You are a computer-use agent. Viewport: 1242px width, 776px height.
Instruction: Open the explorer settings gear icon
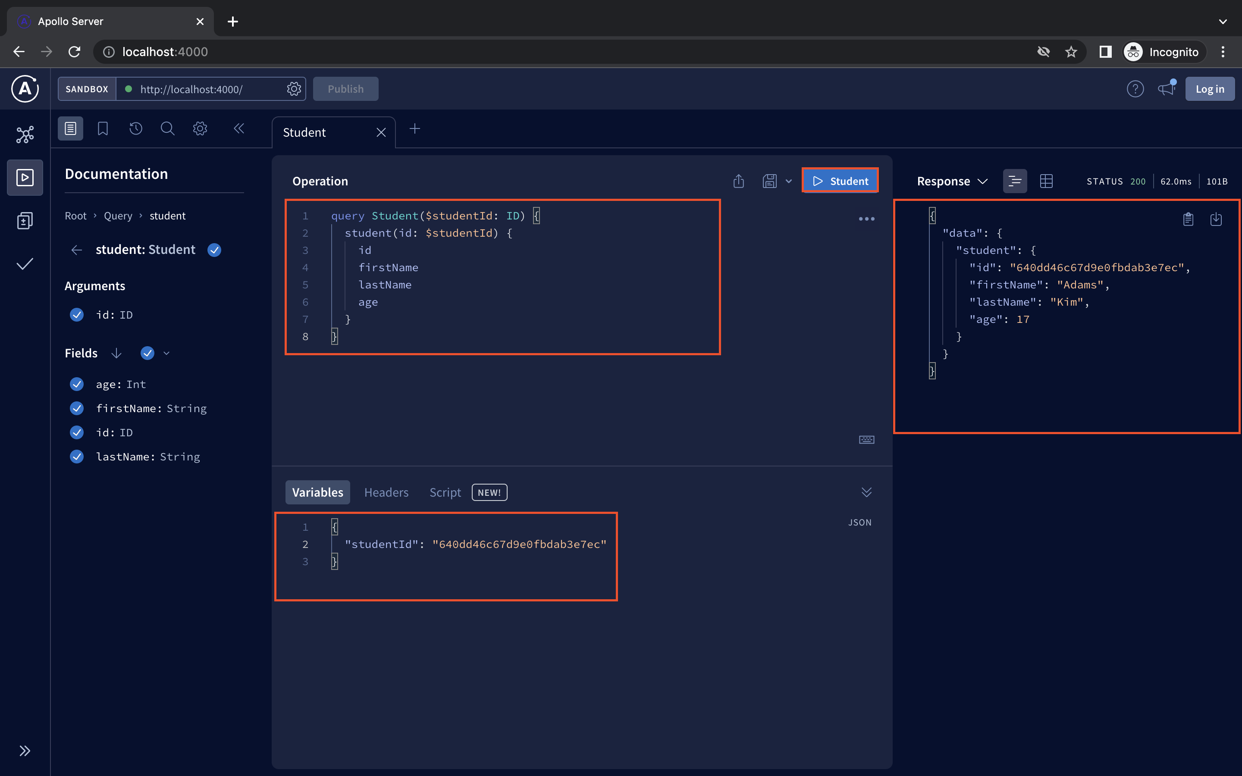point(200,128)
